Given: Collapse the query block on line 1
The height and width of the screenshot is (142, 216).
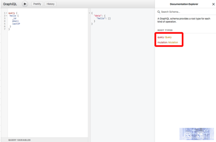Looking at the screenshot, I should (x=6, y=13).
